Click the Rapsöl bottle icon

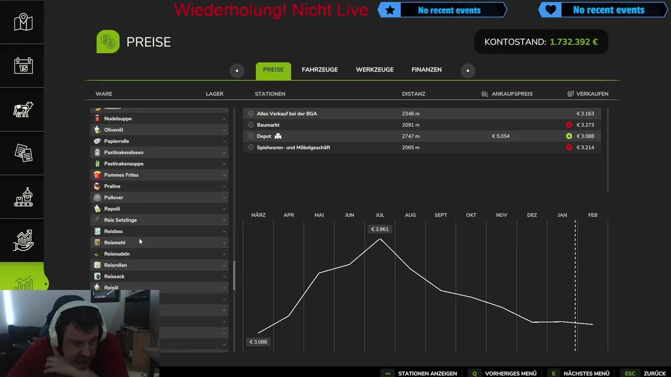click(x=97, y=209)
